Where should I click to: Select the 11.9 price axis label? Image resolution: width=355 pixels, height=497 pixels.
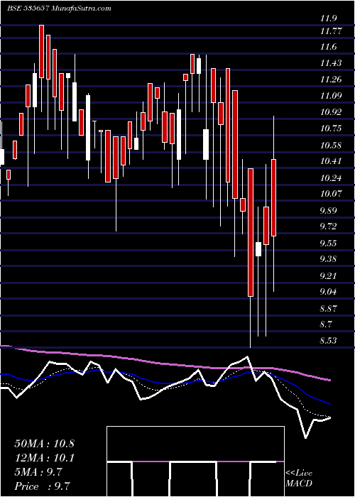tap(328, 18)
